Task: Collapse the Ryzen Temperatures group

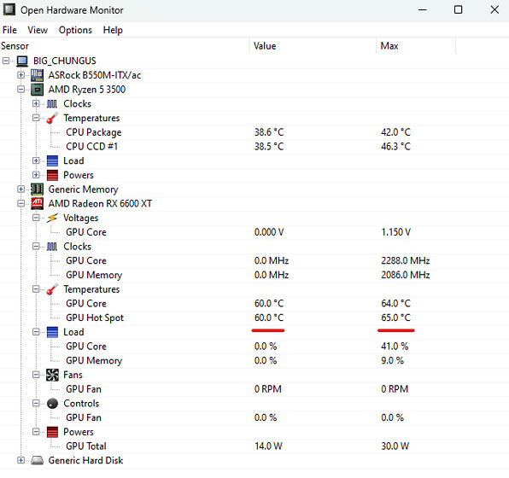Action: (x=36, y=118)
